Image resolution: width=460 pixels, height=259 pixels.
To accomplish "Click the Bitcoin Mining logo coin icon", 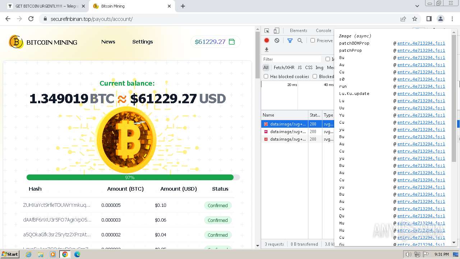I will coord(16,42).
